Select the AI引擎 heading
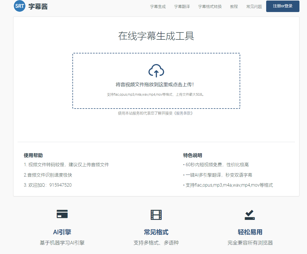Image resolution: width=307 pixels, height=254 pixels. (62, 232)
